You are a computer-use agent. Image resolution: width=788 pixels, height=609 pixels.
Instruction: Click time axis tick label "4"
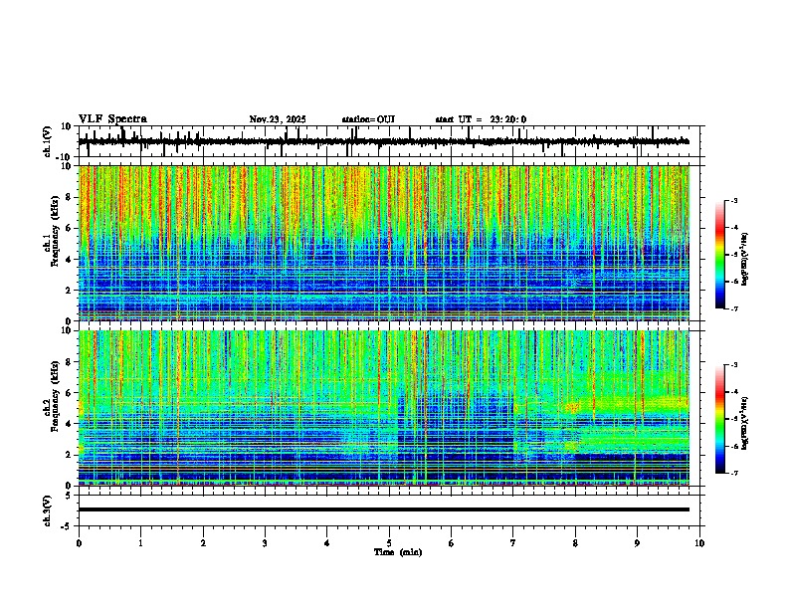[x=327, y=543]
